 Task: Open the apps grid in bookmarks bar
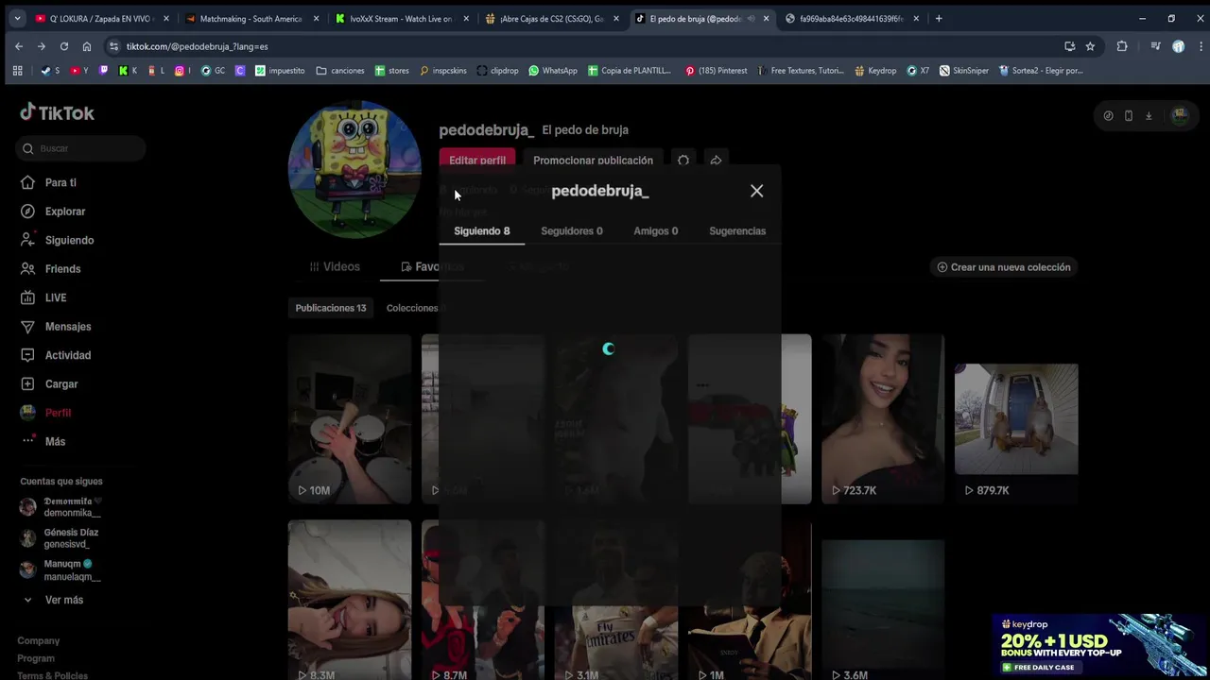click(17, 71)
